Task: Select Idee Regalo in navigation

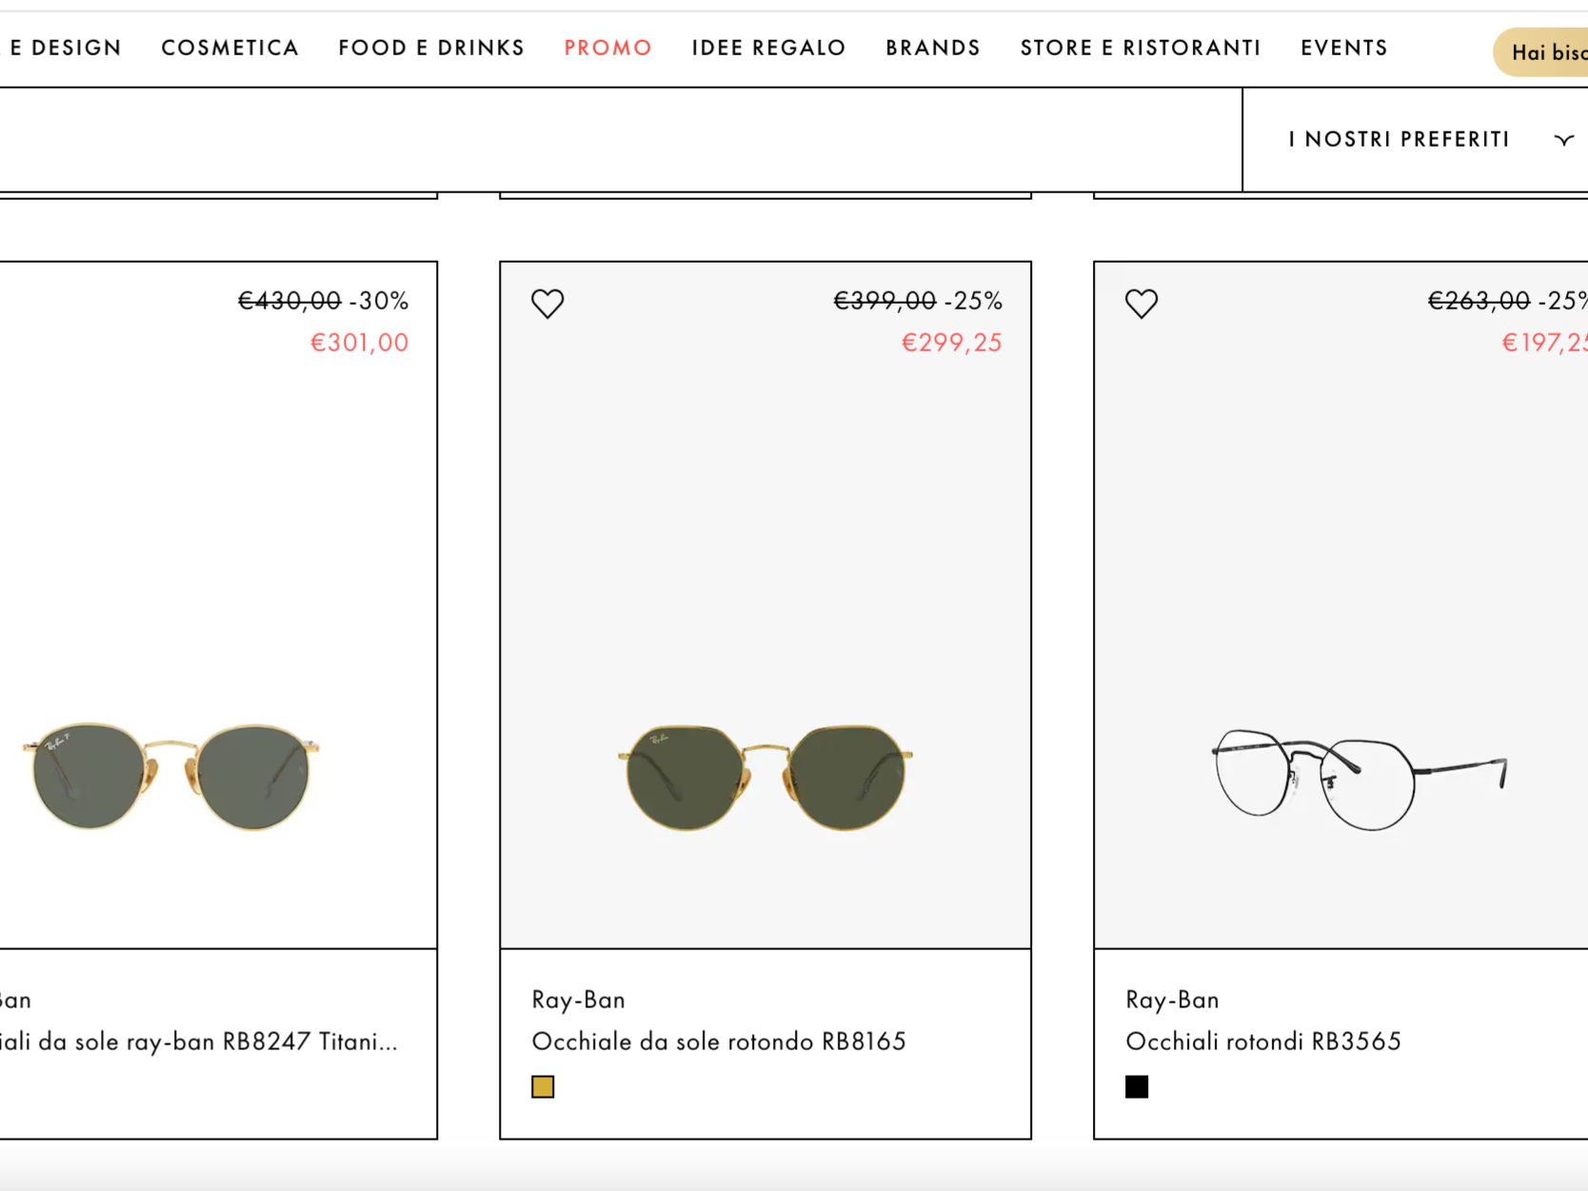Action: coord(768,48)
